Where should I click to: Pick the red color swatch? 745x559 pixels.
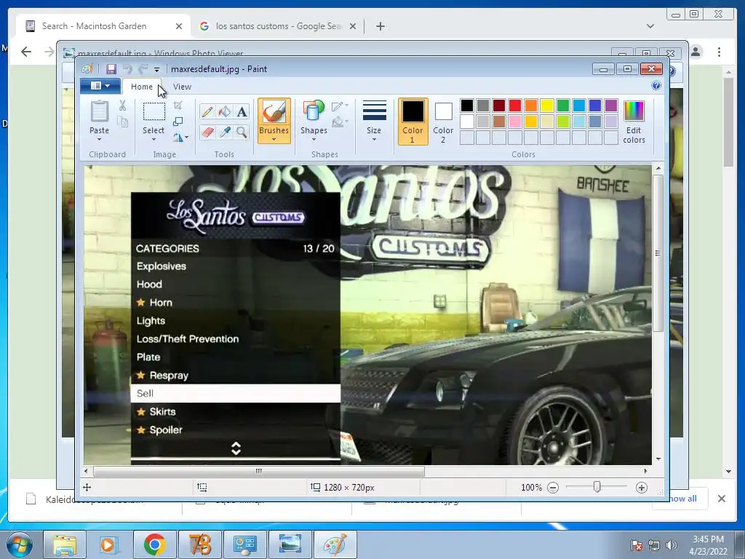(515, 105)
